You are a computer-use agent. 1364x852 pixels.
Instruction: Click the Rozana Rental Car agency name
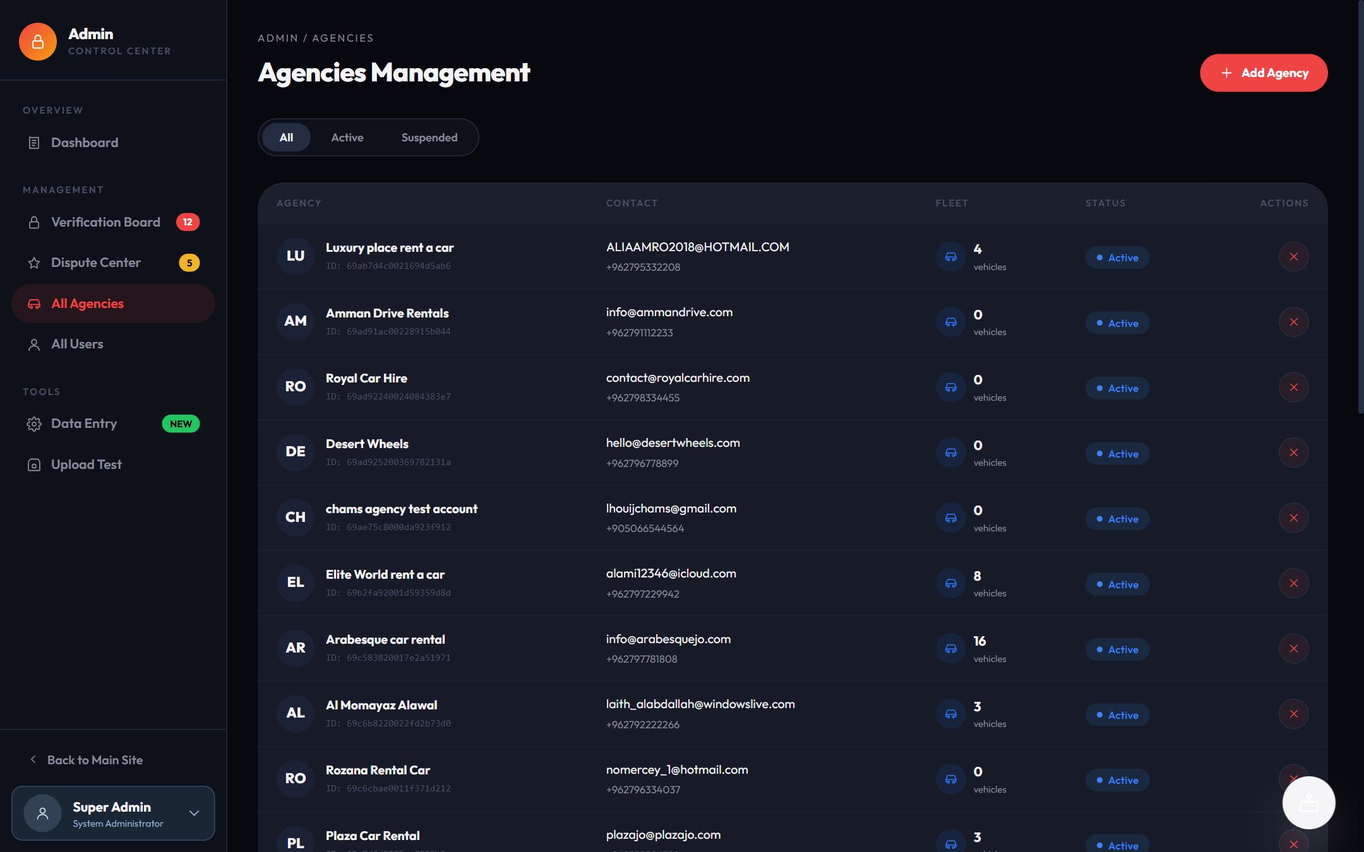click(378, 771)
